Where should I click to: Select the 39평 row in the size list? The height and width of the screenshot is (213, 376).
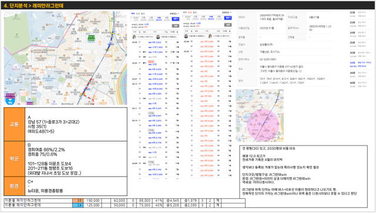coord(358,75)
